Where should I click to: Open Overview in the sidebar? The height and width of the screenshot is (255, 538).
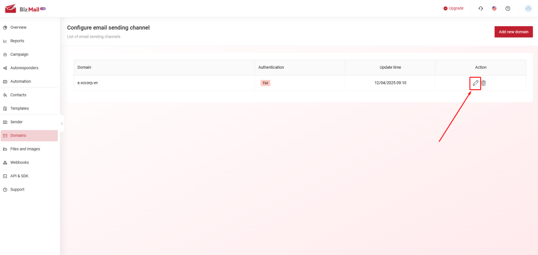18,27
